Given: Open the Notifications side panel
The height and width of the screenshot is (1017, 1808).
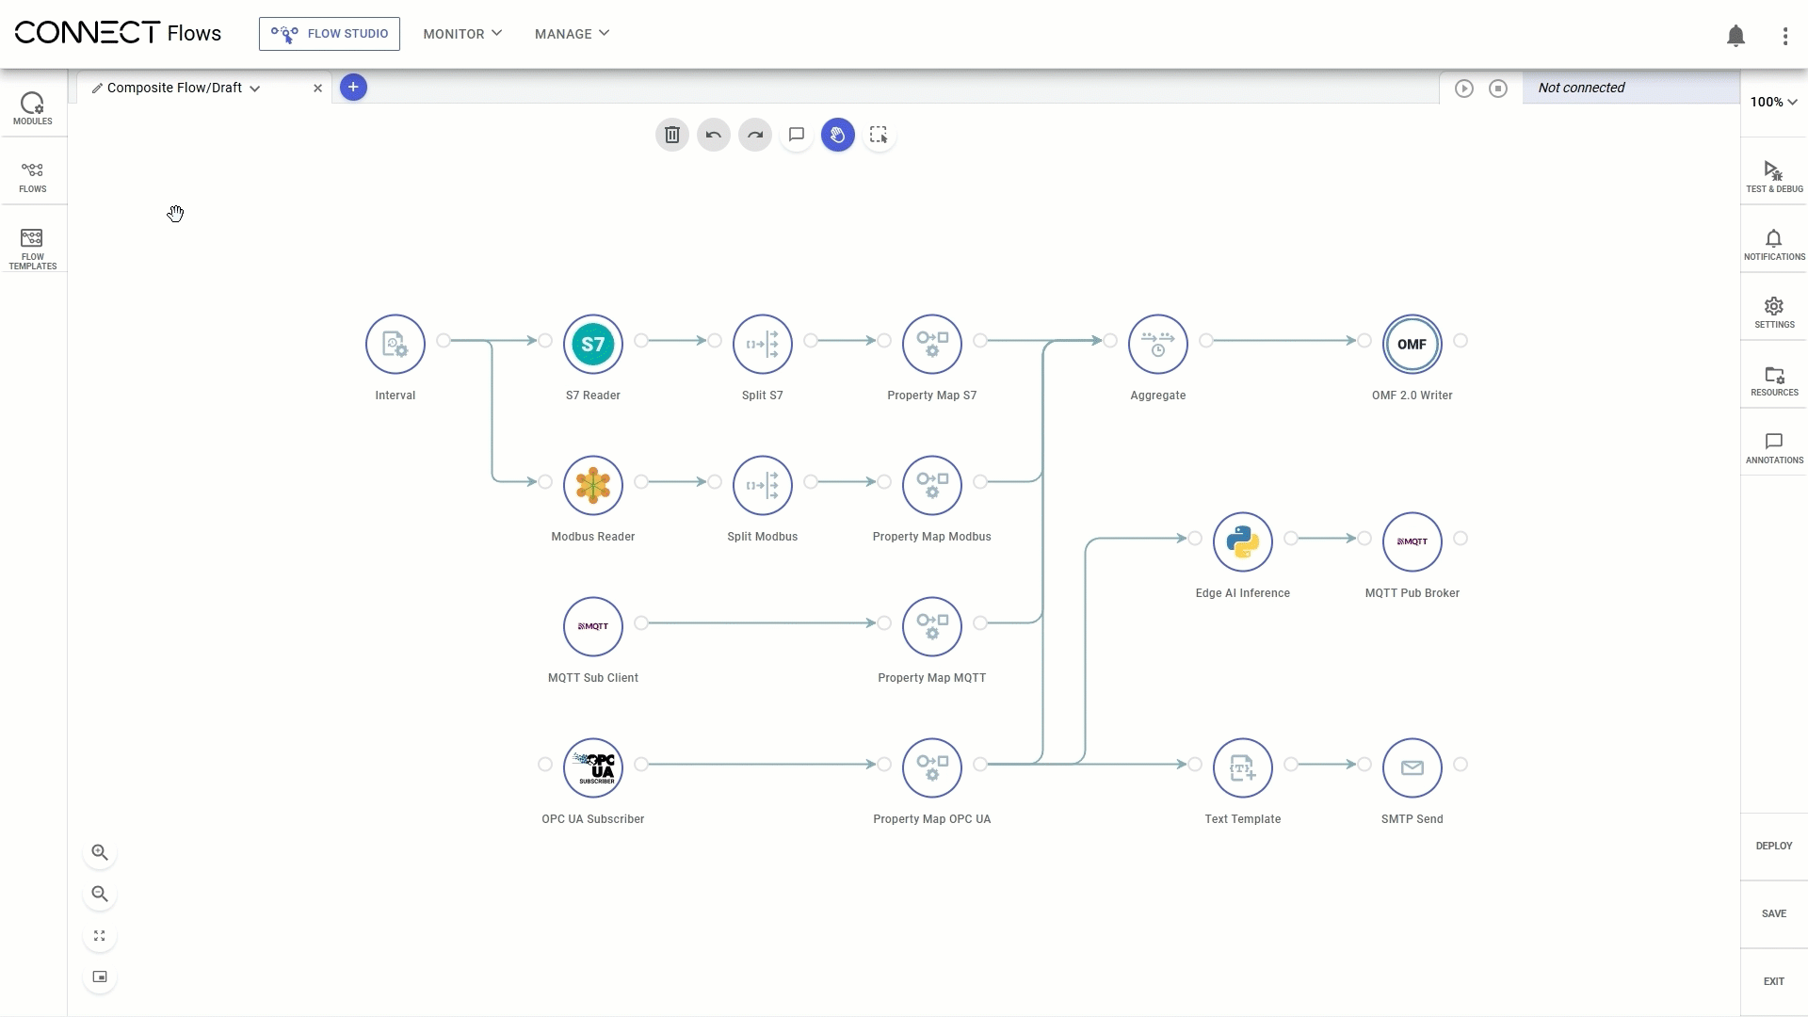Looking at the screenshot, I should tap(1774, 244).
